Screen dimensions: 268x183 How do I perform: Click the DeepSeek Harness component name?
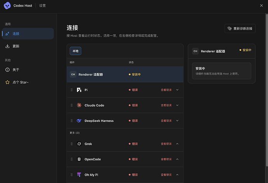click(x=99, y=121)
